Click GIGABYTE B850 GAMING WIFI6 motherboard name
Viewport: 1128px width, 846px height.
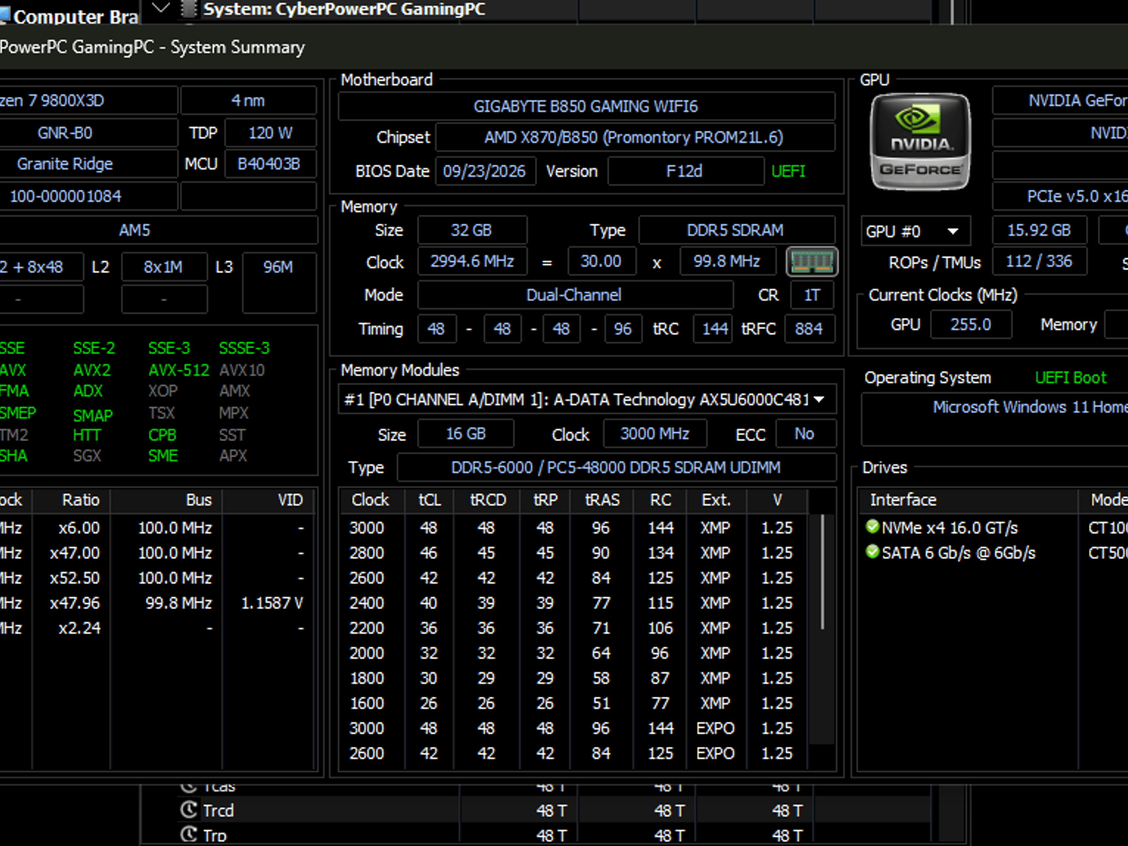(587, 106)
